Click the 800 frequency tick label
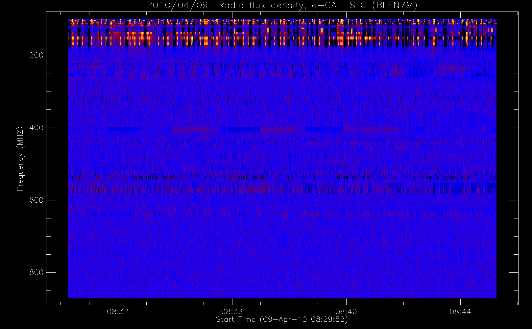The height and width of the screenshot is (329, 532). tap(36, 272)
